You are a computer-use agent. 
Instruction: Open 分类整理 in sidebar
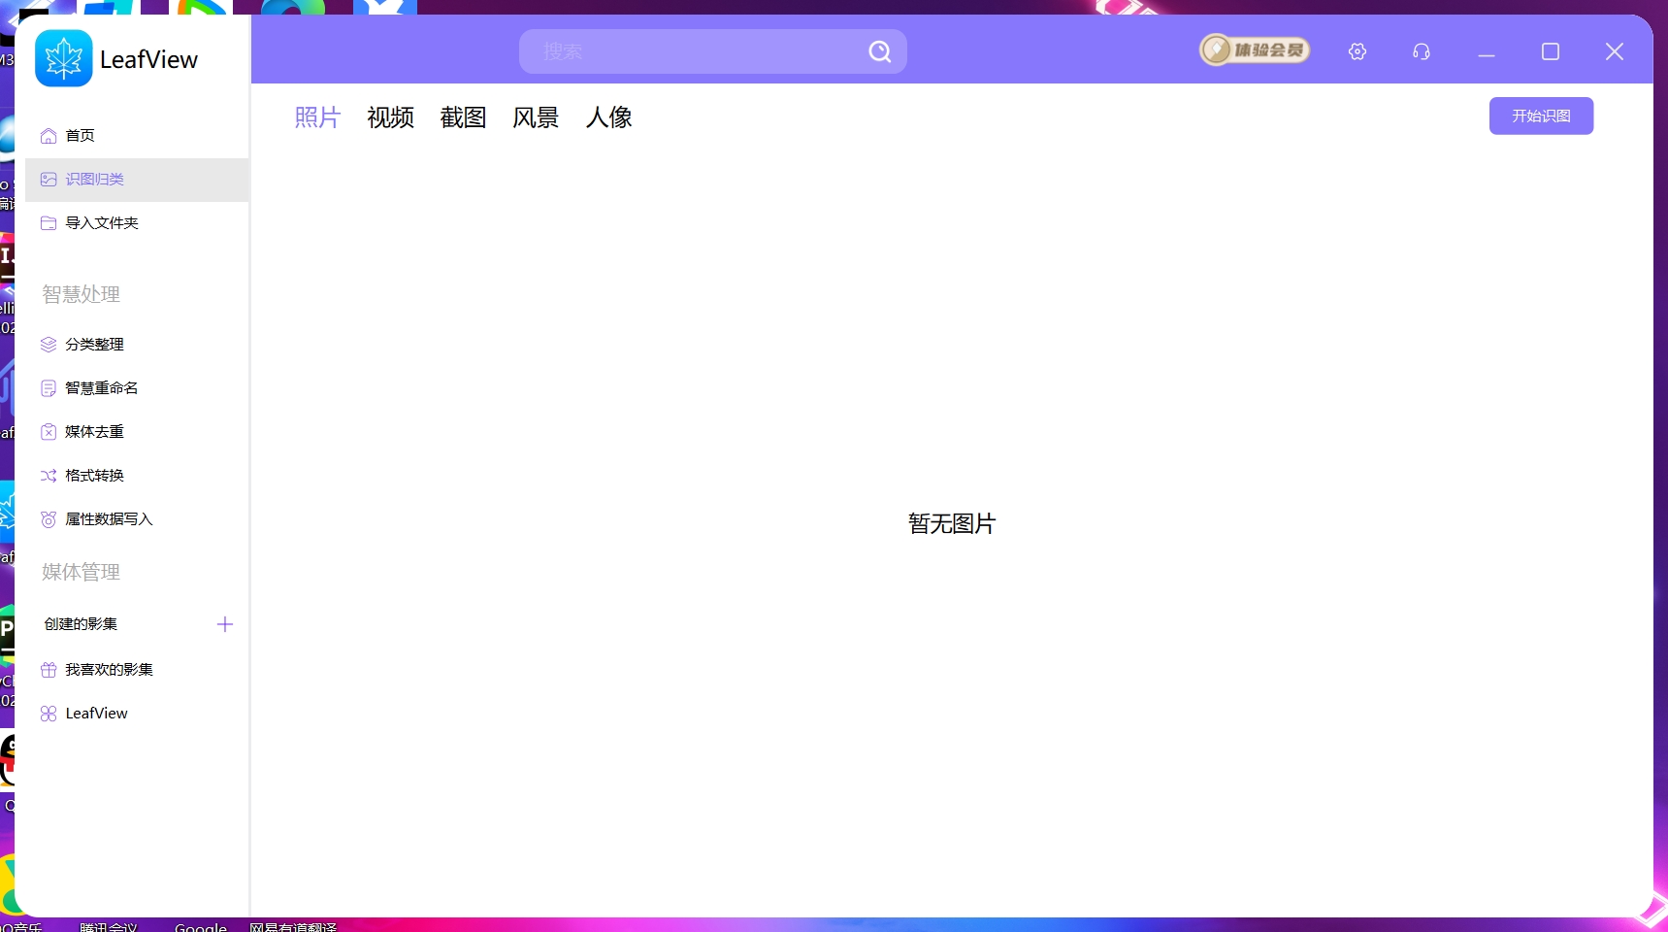click(x=137, y=345)
